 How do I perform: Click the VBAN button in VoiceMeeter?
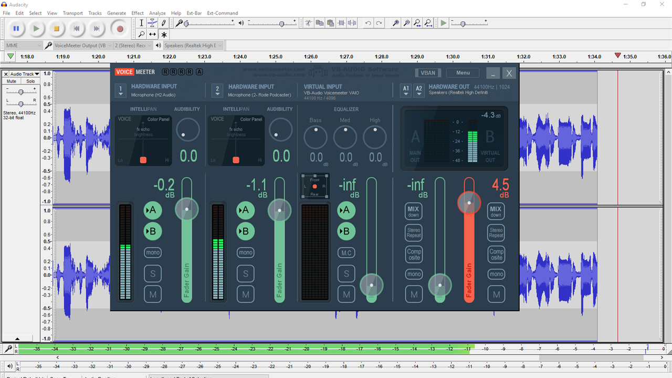(428, 73)
